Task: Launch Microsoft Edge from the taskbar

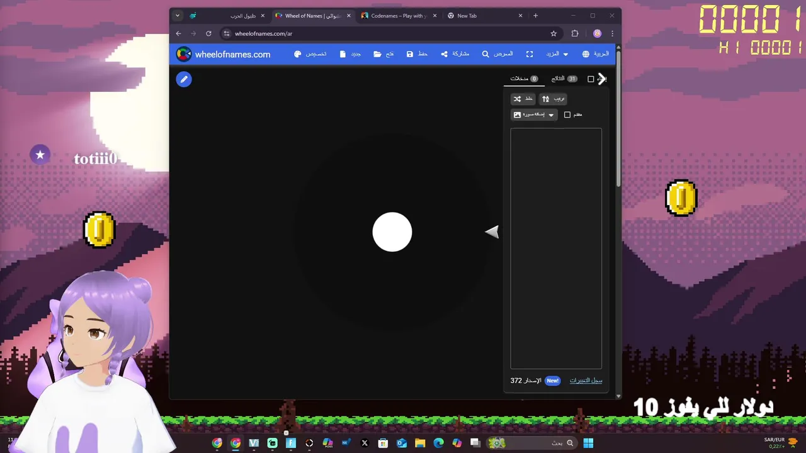Action: pyautogui.click(x=438, y=443)
